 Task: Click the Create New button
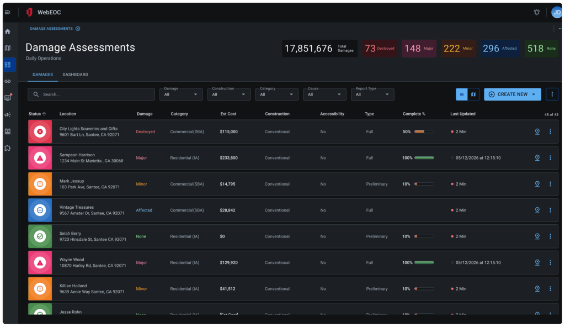coord(512,94)
